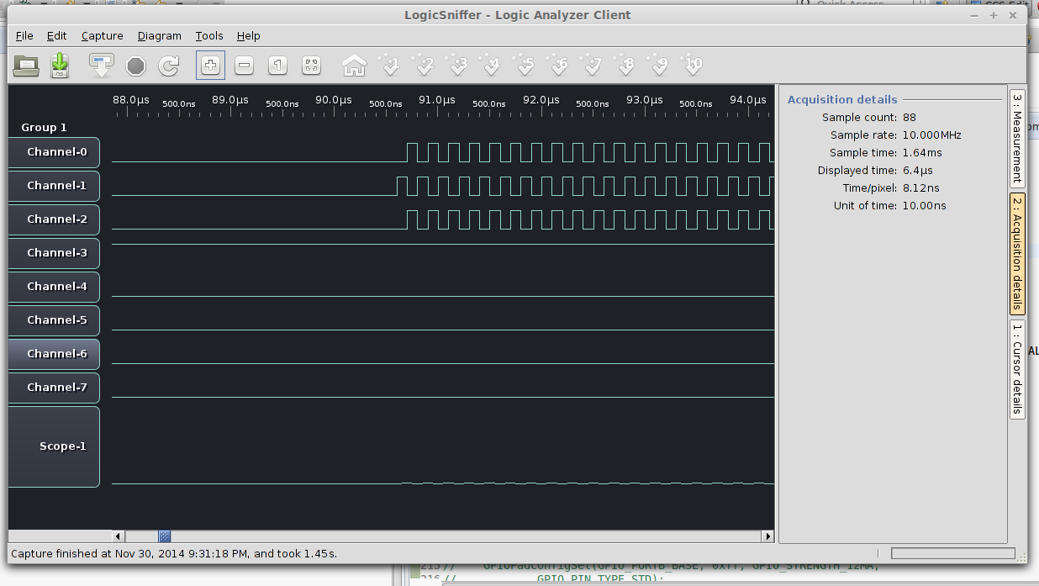Image resolution: width=1039 pixels, height=586 pixels.
Task: Jump to cursor 5
Action: 525,65
